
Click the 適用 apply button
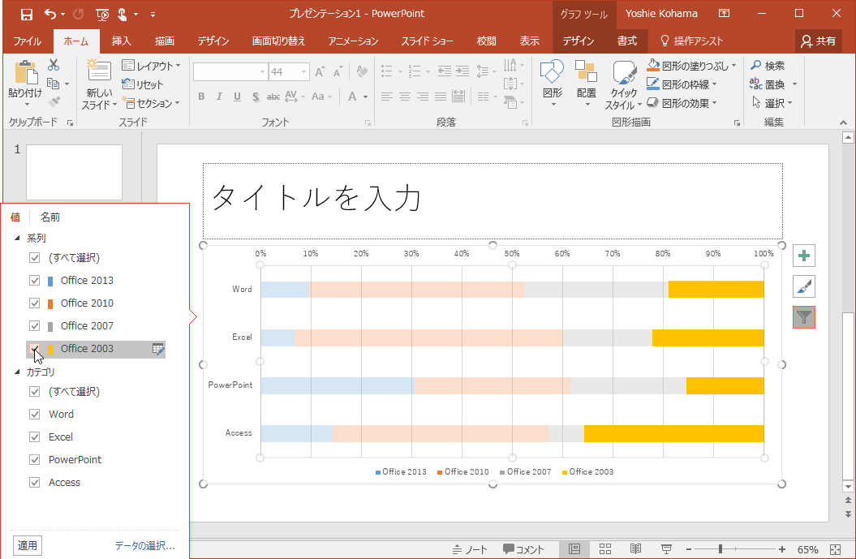pyautogui.click(x=28, y=545)
